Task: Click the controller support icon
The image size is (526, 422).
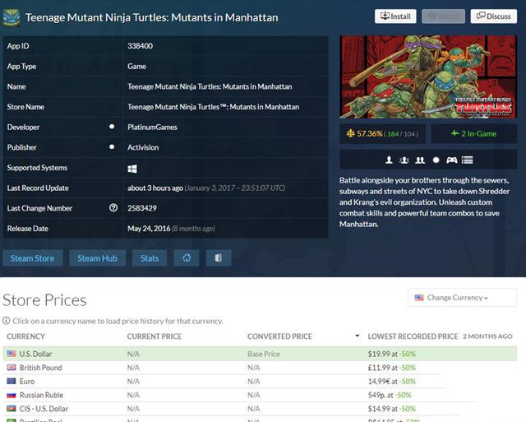Action: pyautogui.click(x=451, y=160)
